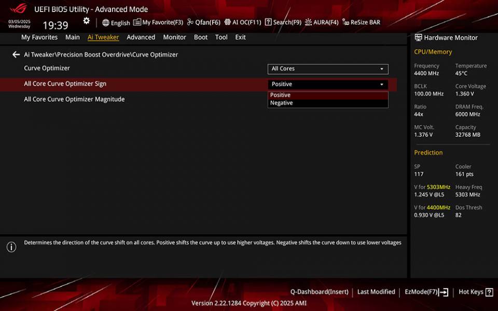Click the 44x ratio value
498x311 pixels.
coord(419,114)
